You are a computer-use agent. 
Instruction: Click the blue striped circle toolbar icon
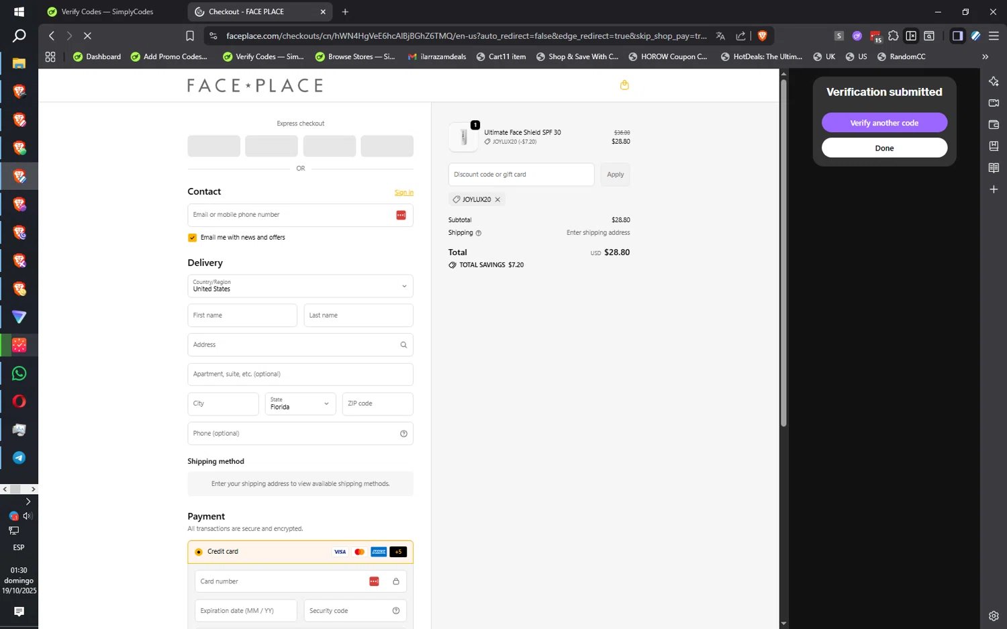975,36
